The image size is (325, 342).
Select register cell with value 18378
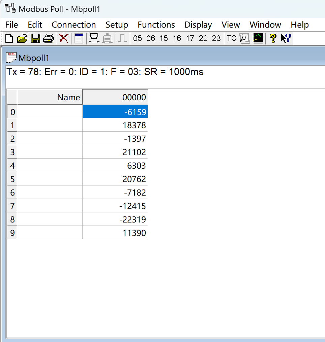point(115,125)
